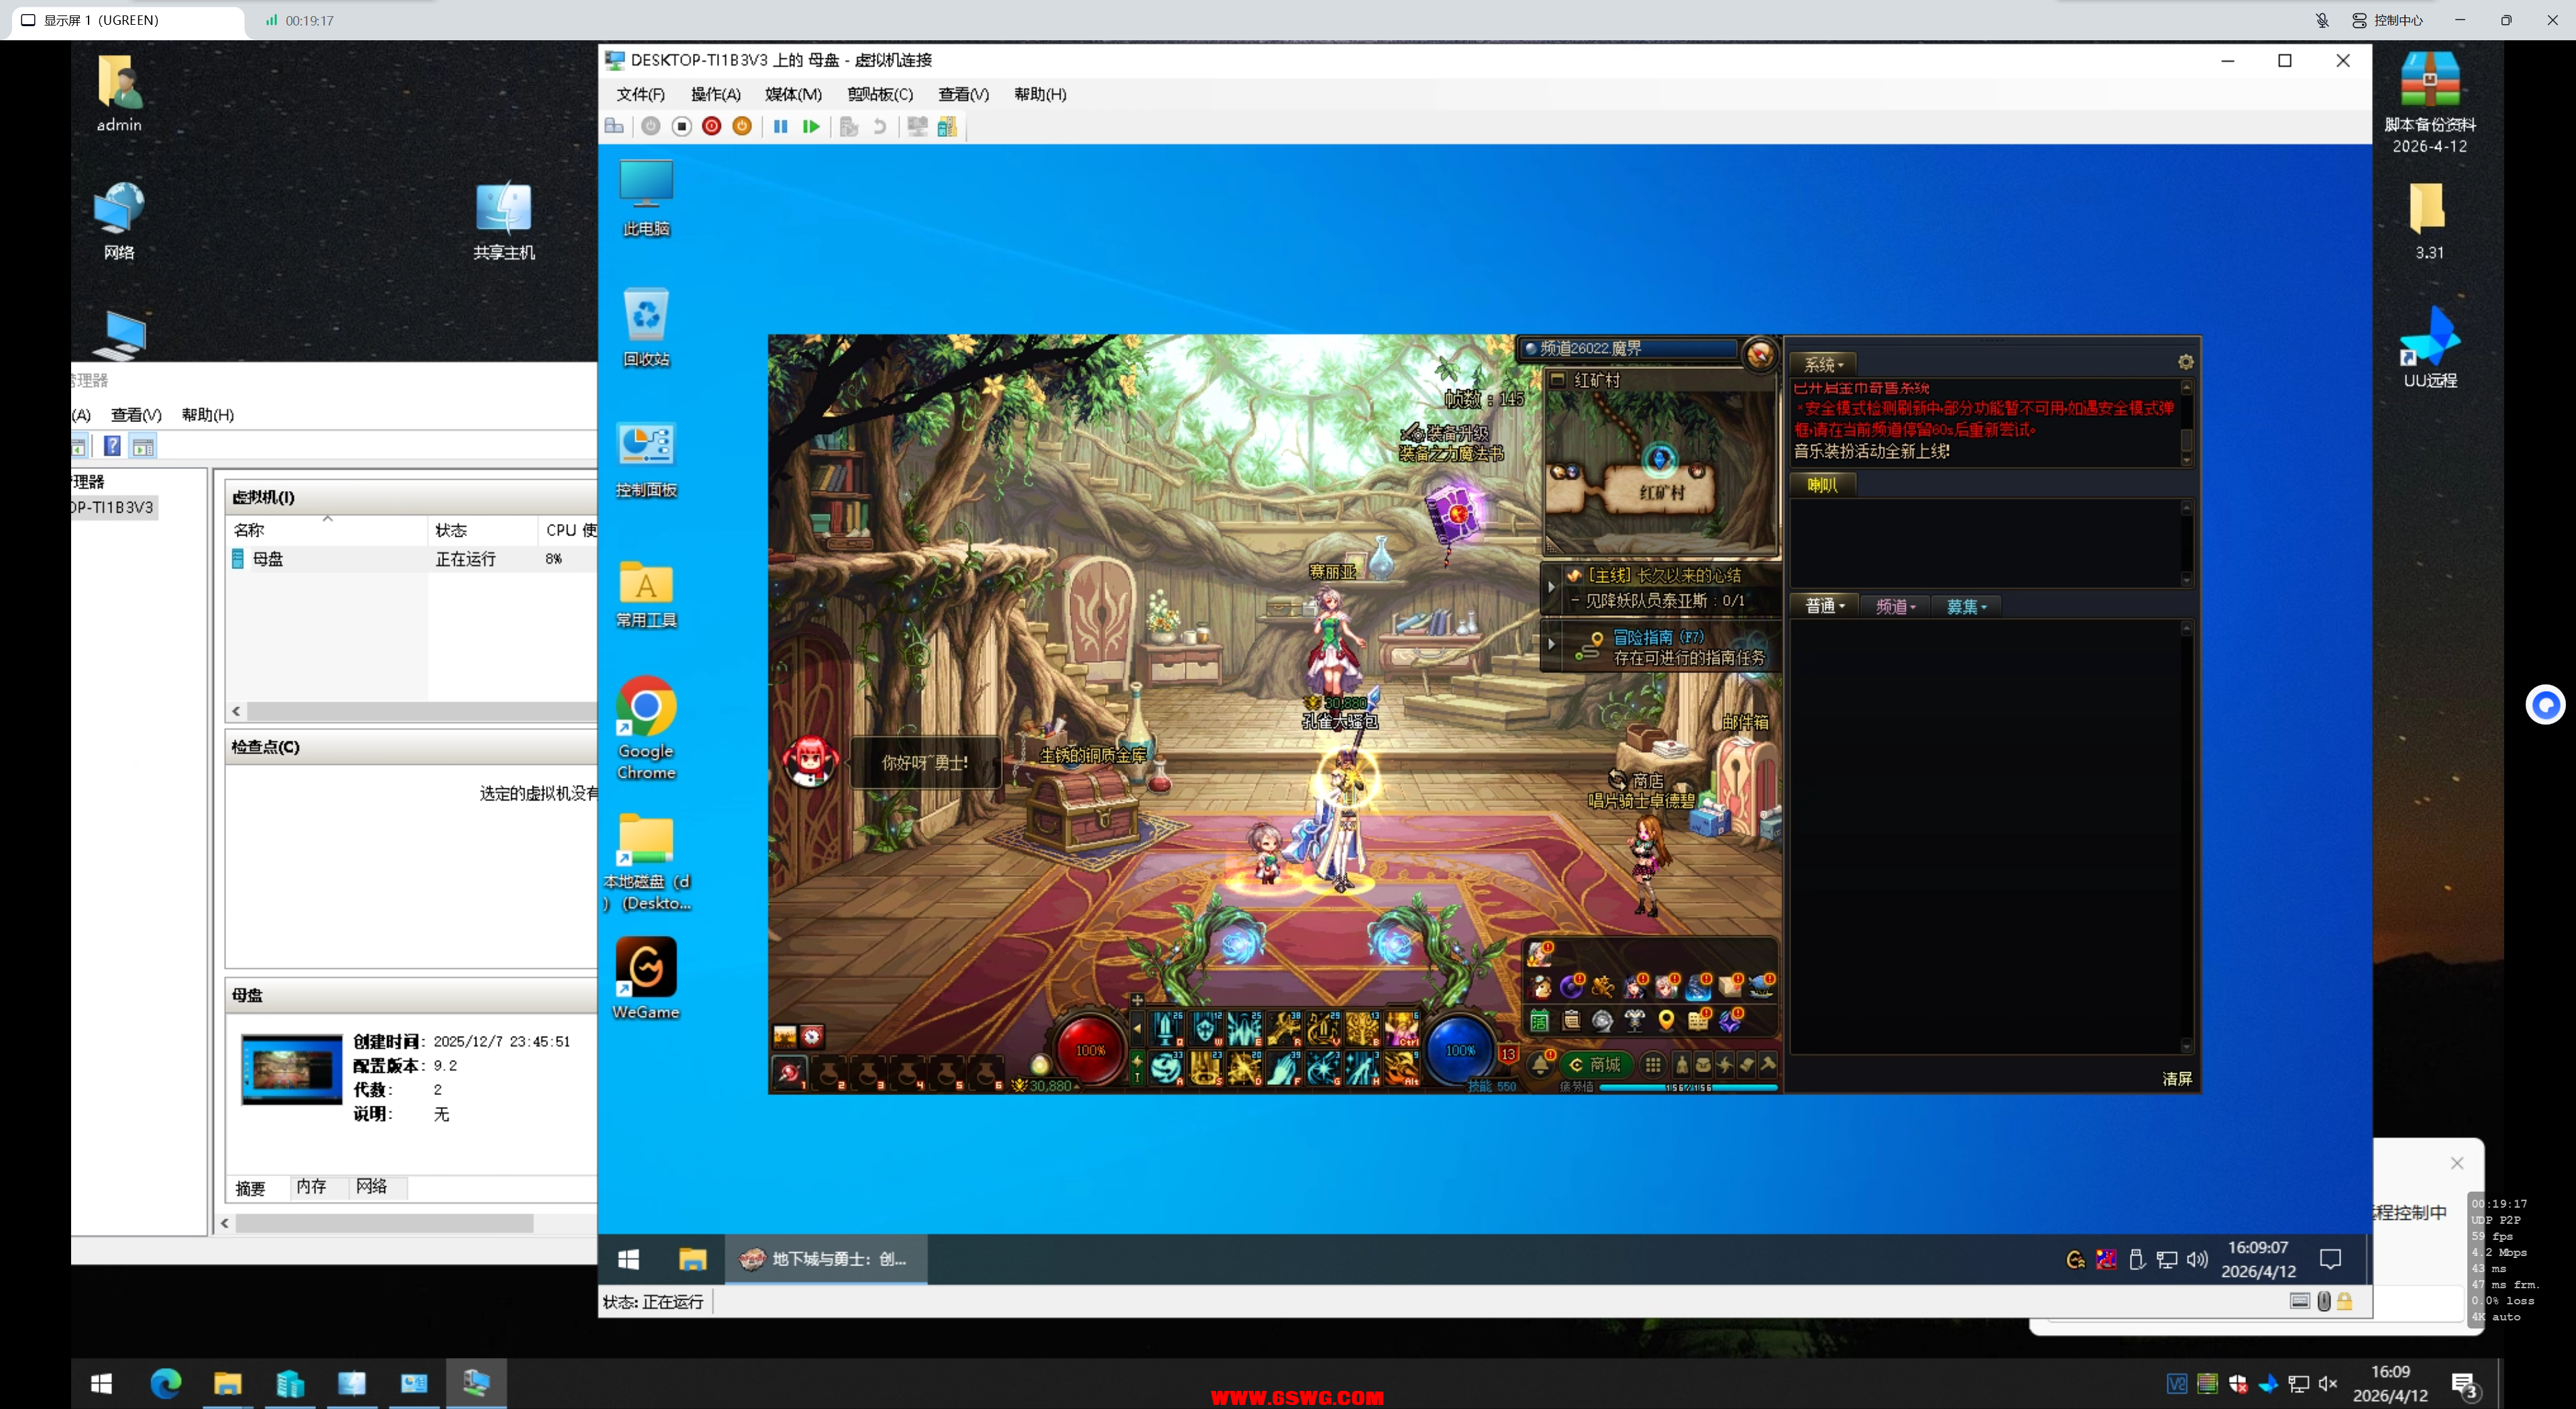Click the in-game notification bell icon
2576x1409 pixels.
pos(1541,1065)
